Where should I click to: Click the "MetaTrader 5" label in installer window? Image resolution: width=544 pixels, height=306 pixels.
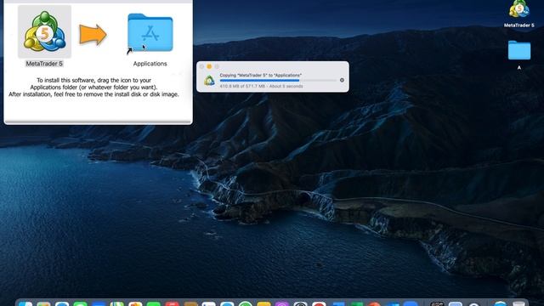pos(44,64)
